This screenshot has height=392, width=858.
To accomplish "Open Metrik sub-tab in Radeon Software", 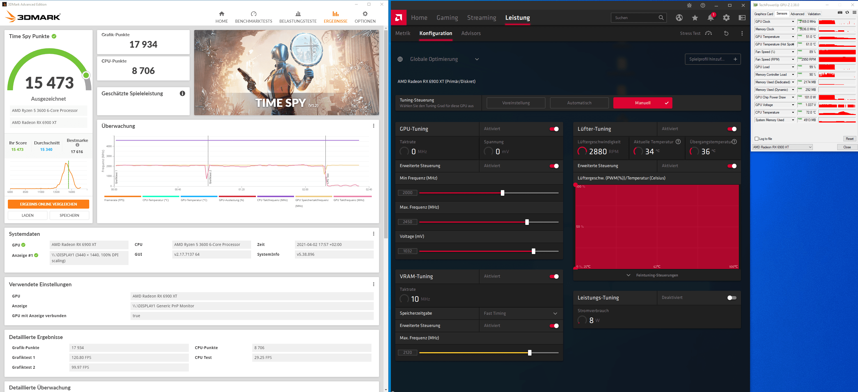I will [x=403, y=33].
